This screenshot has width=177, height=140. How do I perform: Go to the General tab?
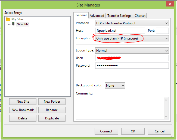coord(81,15)
